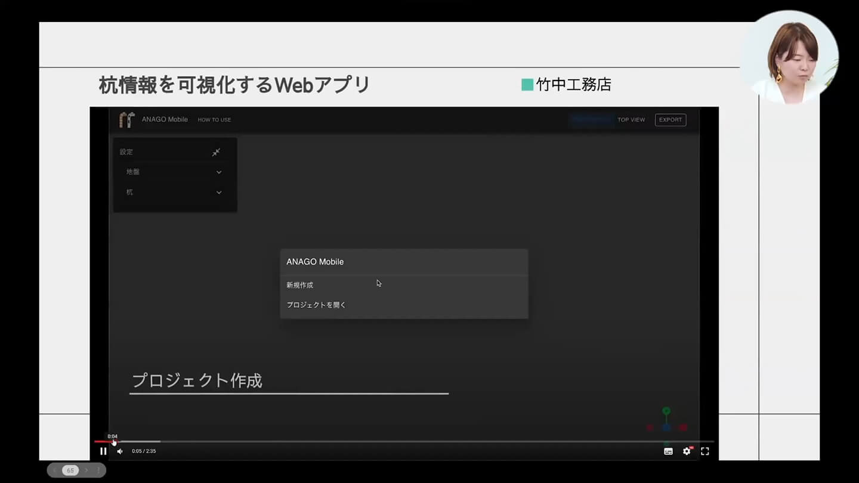859x483 pixels.
Task: Enter fullscreen video mode
Action: (704, 451)
